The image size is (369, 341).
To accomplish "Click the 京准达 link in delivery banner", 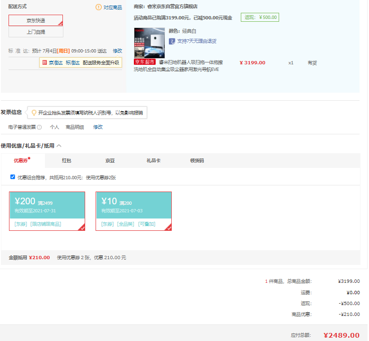I will click(56, 63).
